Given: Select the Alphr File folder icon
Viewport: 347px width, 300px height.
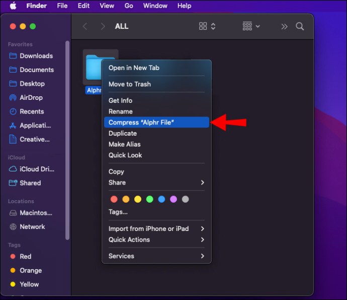Looking at the screenshot, I should (x=94, y=67).
